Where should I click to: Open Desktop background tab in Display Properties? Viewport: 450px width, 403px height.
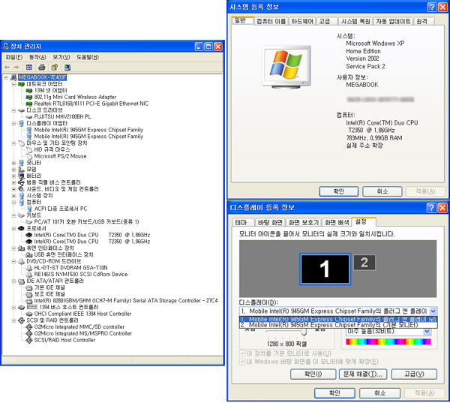pos(270,222)
